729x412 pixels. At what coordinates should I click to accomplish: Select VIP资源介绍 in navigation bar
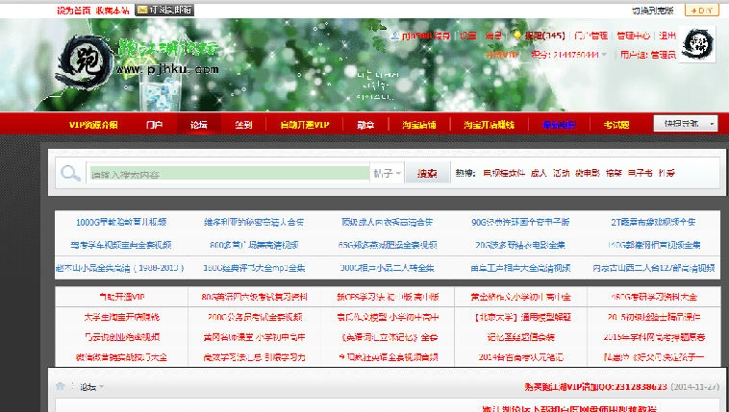pyautogui.click(x=93, y=125)
